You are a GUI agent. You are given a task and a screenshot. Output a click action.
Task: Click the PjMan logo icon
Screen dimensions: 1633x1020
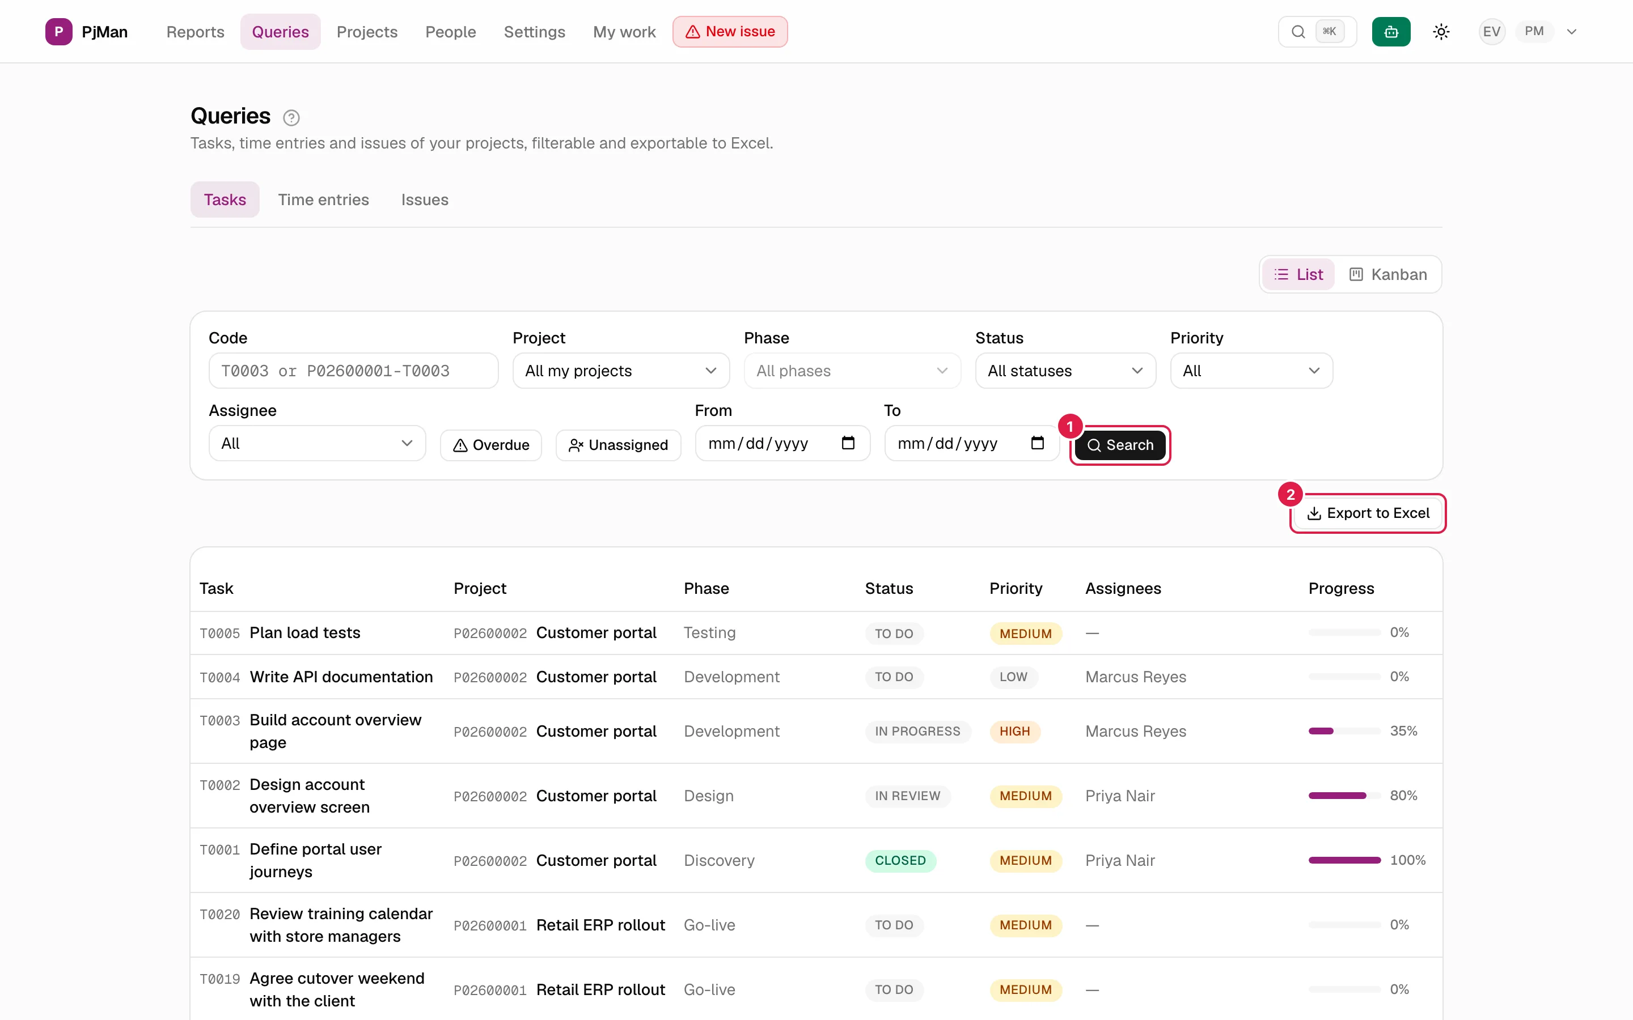pos(59,32)
